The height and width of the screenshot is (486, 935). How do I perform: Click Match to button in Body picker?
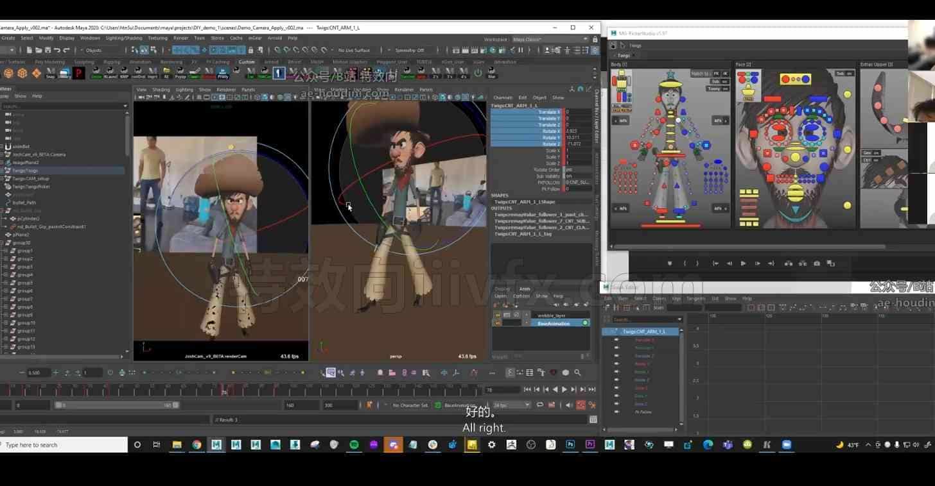(x=699, y=74)
